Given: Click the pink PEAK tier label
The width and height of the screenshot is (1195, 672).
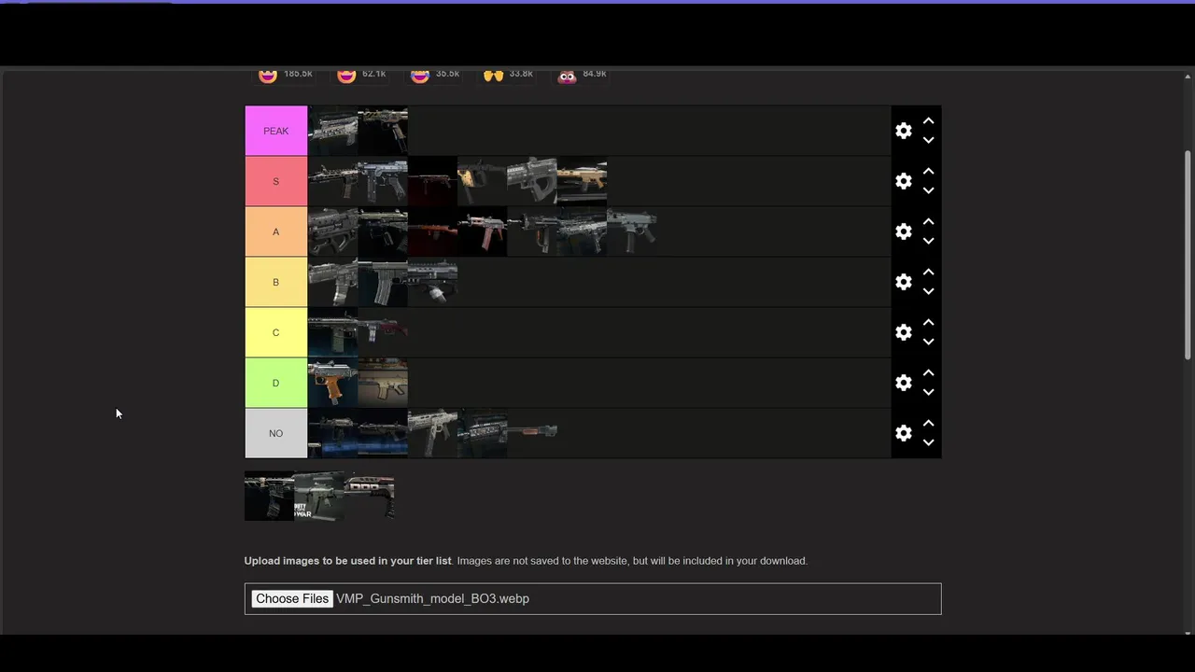Looking at the screenshot, I should 275,131.
